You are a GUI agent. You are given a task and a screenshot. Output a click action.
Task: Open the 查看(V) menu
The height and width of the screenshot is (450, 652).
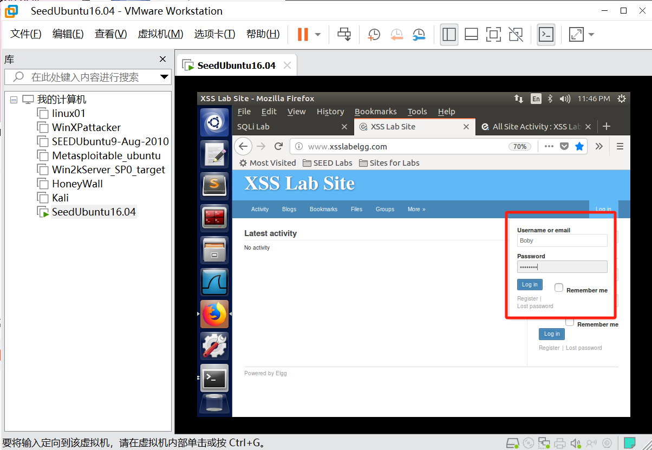(110, 34)
